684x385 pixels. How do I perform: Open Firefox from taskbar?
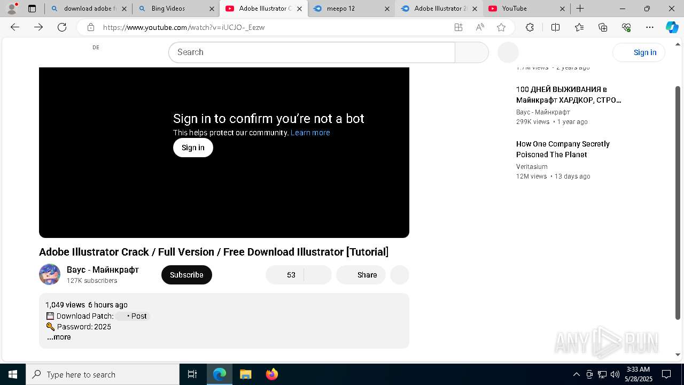click(272, 374)
